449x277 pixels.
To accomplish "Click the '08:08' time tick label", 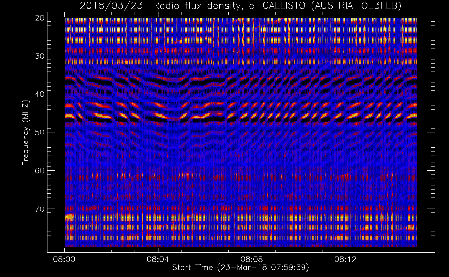I will point(252,260).
